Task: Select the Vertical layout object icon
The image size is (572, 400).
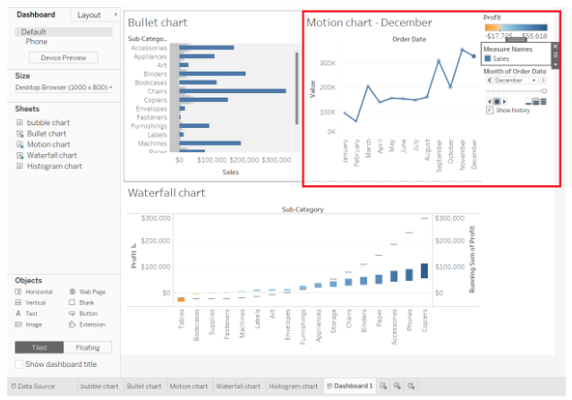Action: (19, 302)
